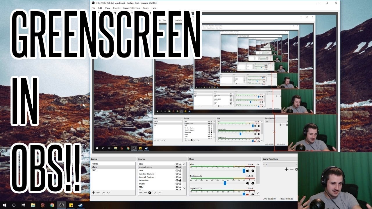Open settings gear for Desktop Audio channel
The height and width of the screenshot is (209, 372).
(x=253, y=183)
